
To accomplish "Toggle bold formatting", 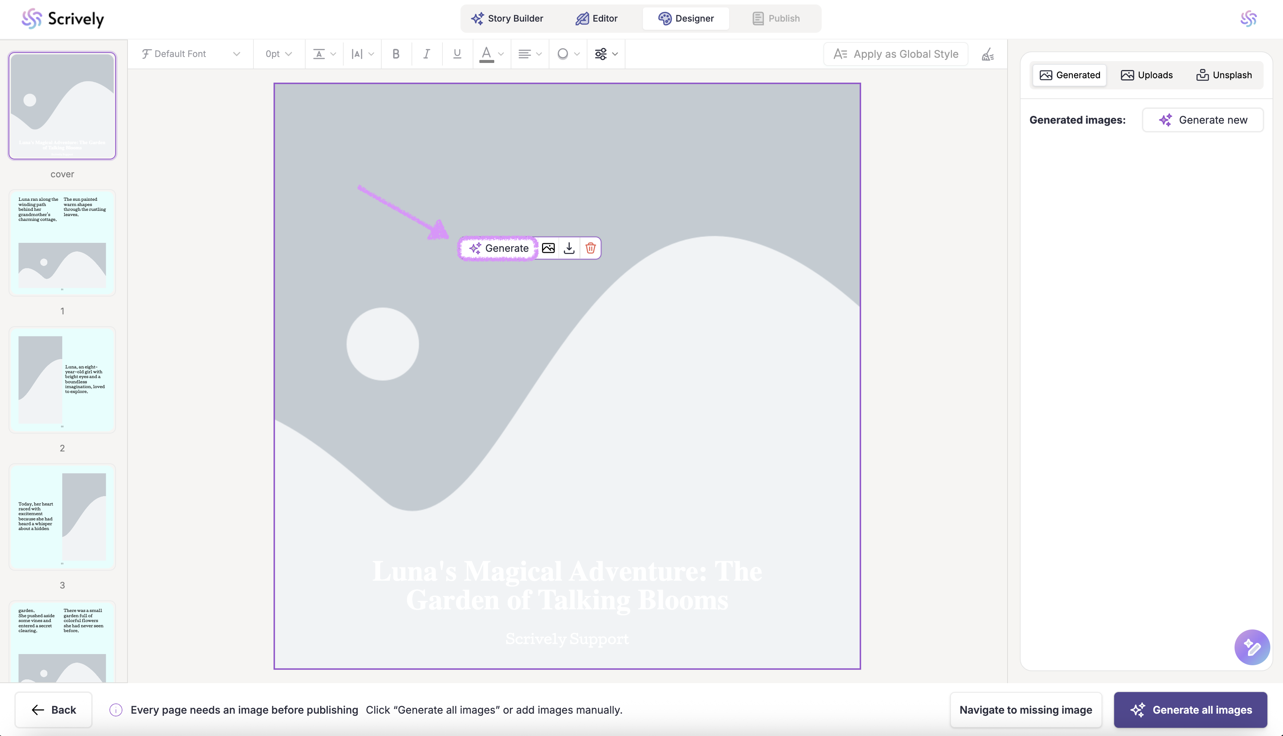I will coord(396,54).
